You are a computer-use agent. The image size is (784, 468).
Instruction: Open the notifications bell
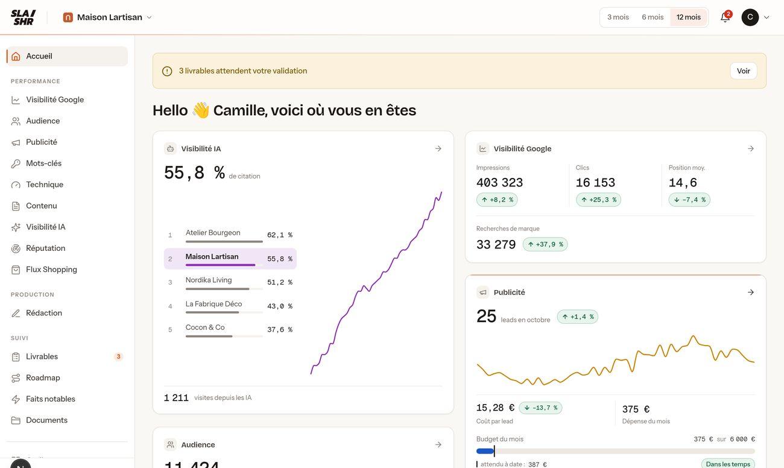[726, 17]
